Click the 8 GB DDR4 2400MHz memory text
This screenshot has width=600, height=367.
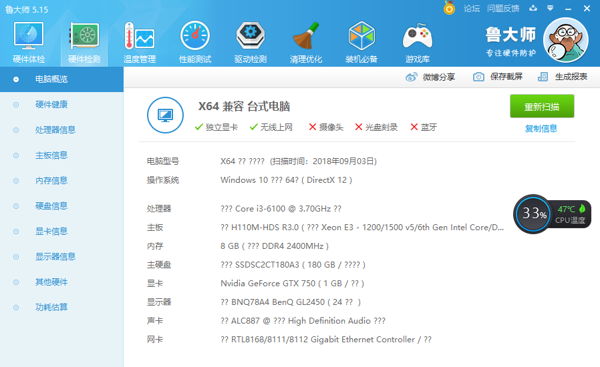275,246
